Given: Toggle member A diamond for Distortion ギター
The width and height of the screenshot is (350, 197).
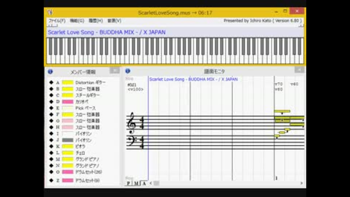Looking at the screenshot, I should [x=51, y=82].
